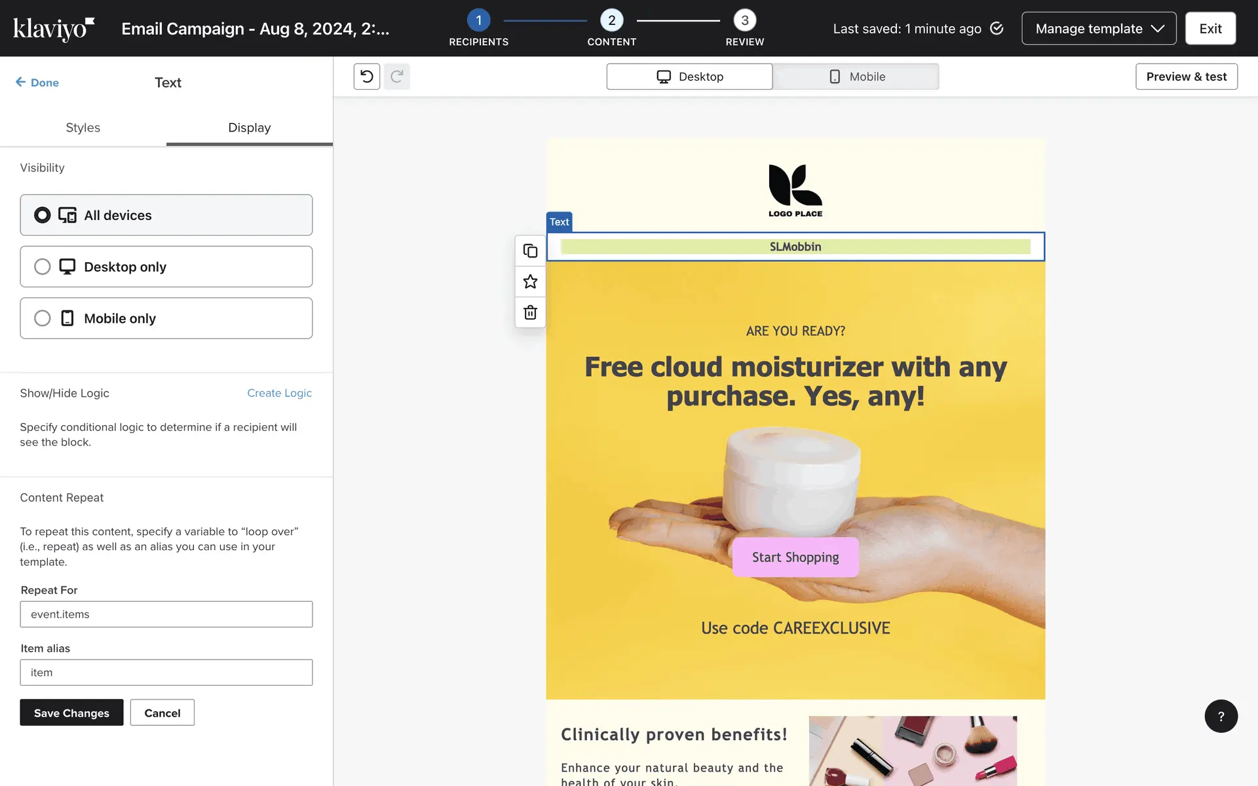This screenshot has width=1258, height=786.
Task: Click the Save Changes button
Action: pyautogui.click(x=71, y=713)
